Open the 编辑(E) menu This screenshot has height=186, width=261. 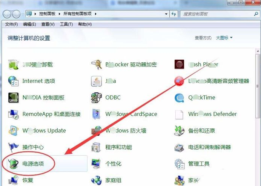pos(29,24)
